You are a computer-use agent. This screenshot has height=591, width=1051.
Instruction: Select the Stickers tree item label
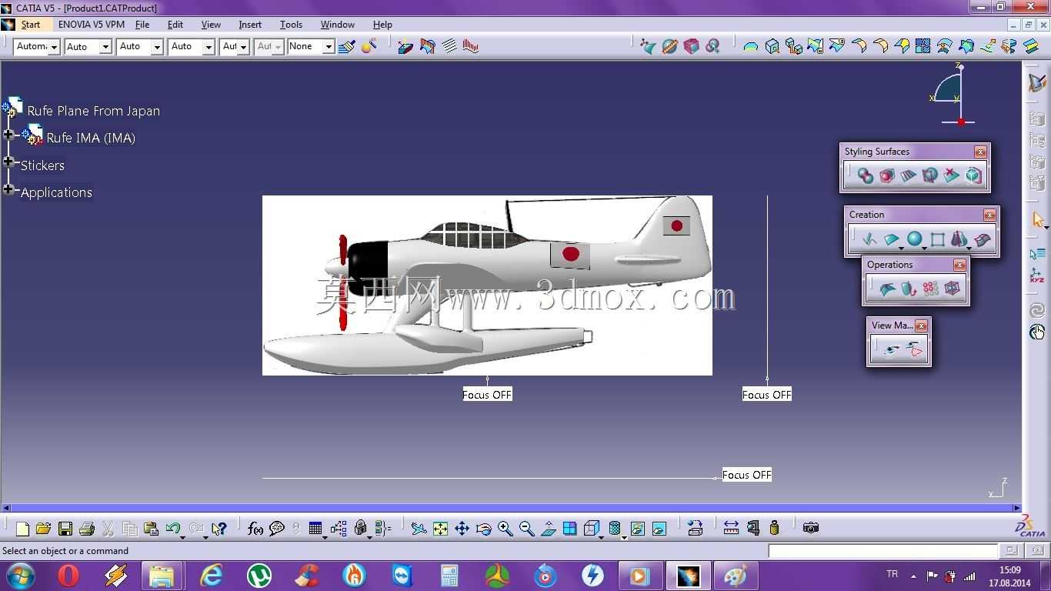(x=42, y=165)
